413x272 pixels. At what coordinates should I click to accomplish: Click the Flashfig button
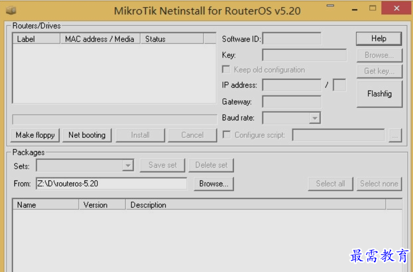380,94
